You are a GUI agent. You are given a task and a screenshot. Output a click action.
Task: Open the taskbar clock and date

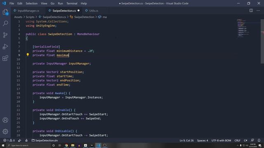[x=253, y=145]
